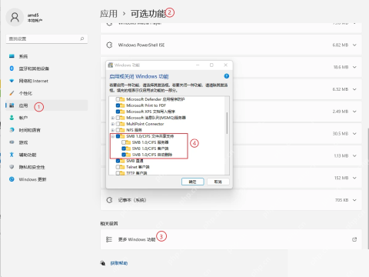The image size is (369, 277).
Task: Toggle Microsoft Defender 应用程序防护 checkbox
Action: (x=118, y=99)
